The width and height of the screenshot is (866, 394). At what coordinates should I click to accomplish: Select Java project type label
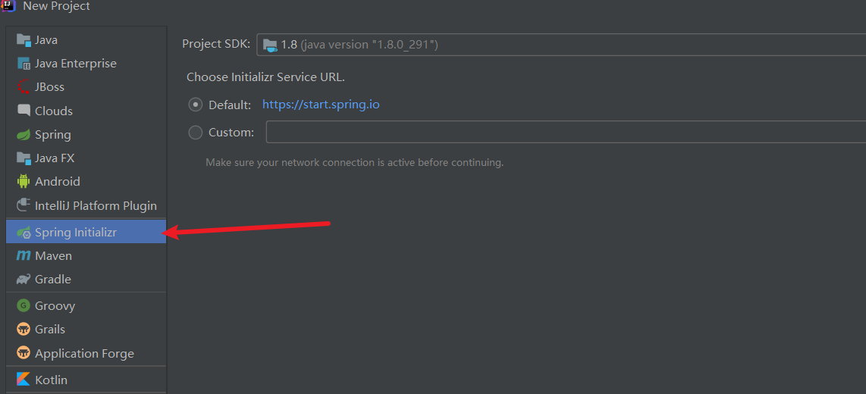point(46,39)
